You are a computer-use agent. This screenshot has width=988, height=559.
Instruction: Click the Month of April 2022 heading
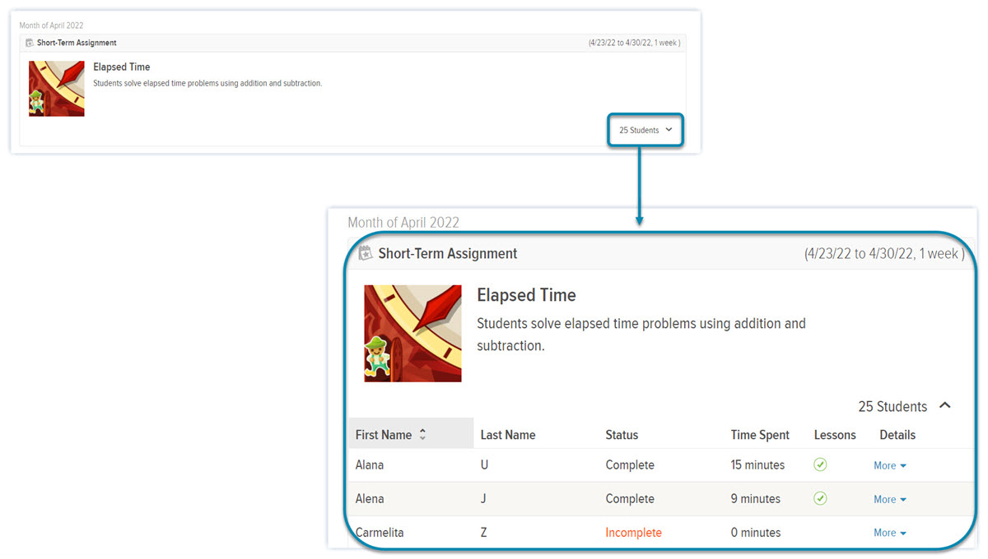403,222
